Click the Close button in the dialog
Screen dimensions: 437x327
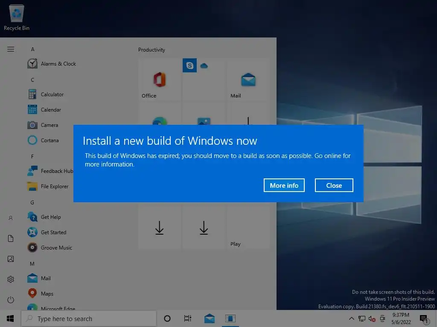pyautogui.click(x=334, y=185)
